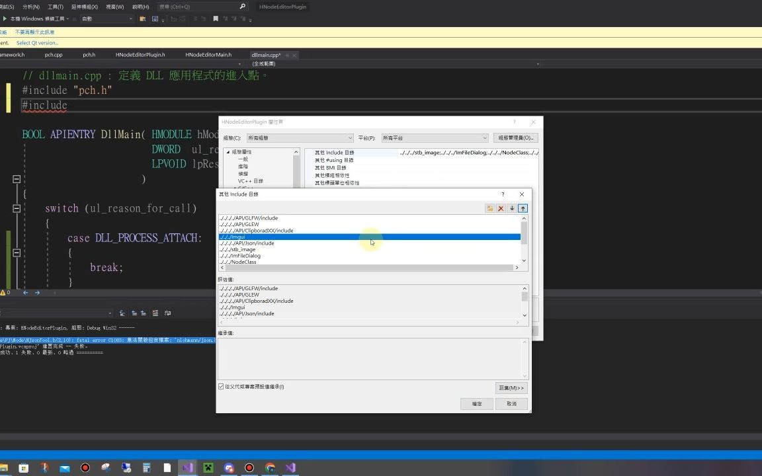Clear all output with the output panel icon

click(155, 313)
